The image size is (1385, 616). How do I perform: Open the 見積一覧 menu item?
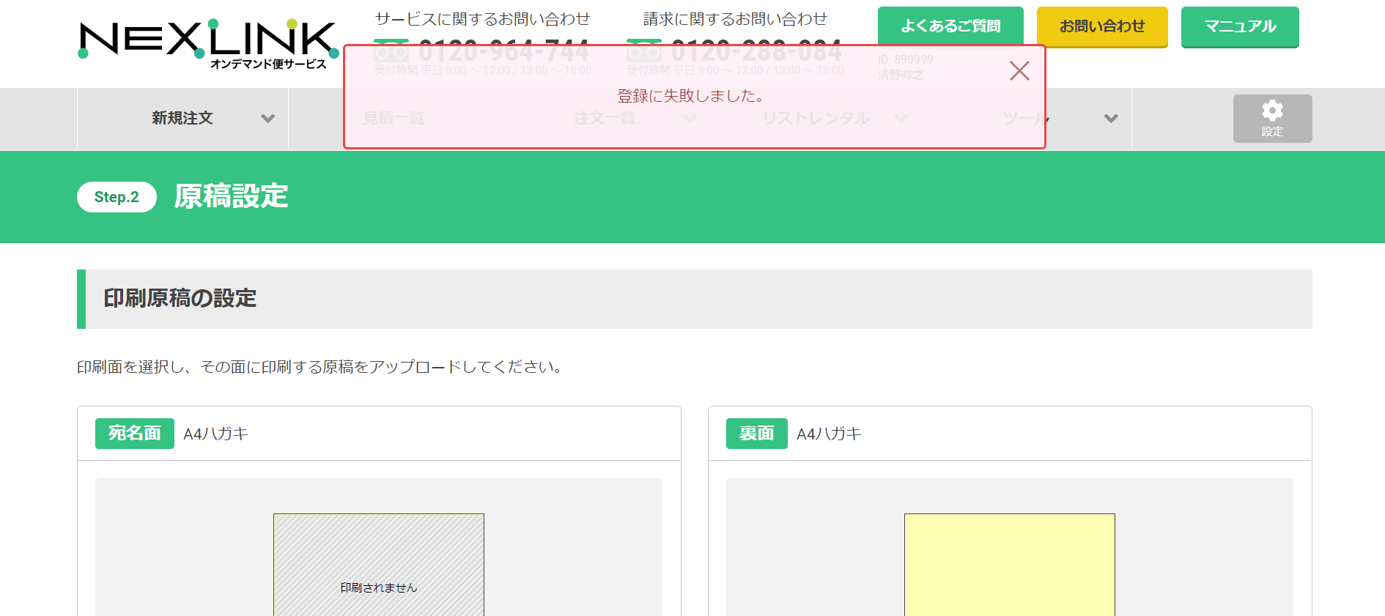(394, 118)
